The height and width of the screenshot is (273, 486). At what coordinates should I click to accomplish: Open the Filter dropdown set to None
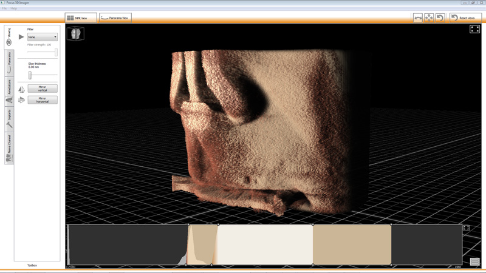pyautogui.click(x=43, y=37)
